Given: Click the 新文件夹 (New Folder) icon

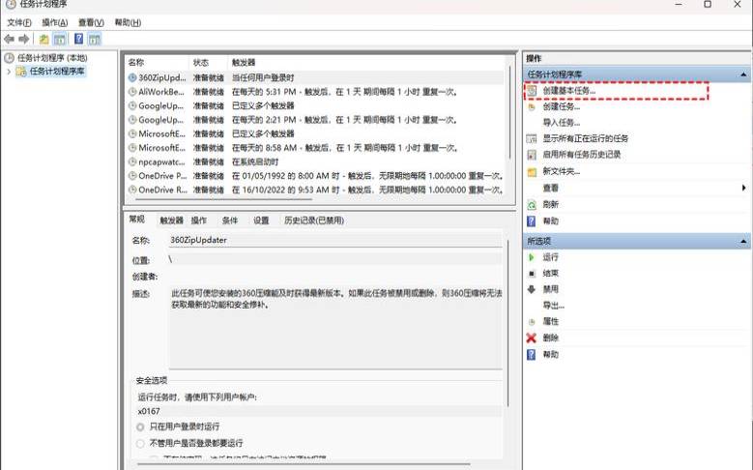Looking at the screenshot, I should point(531,171).
